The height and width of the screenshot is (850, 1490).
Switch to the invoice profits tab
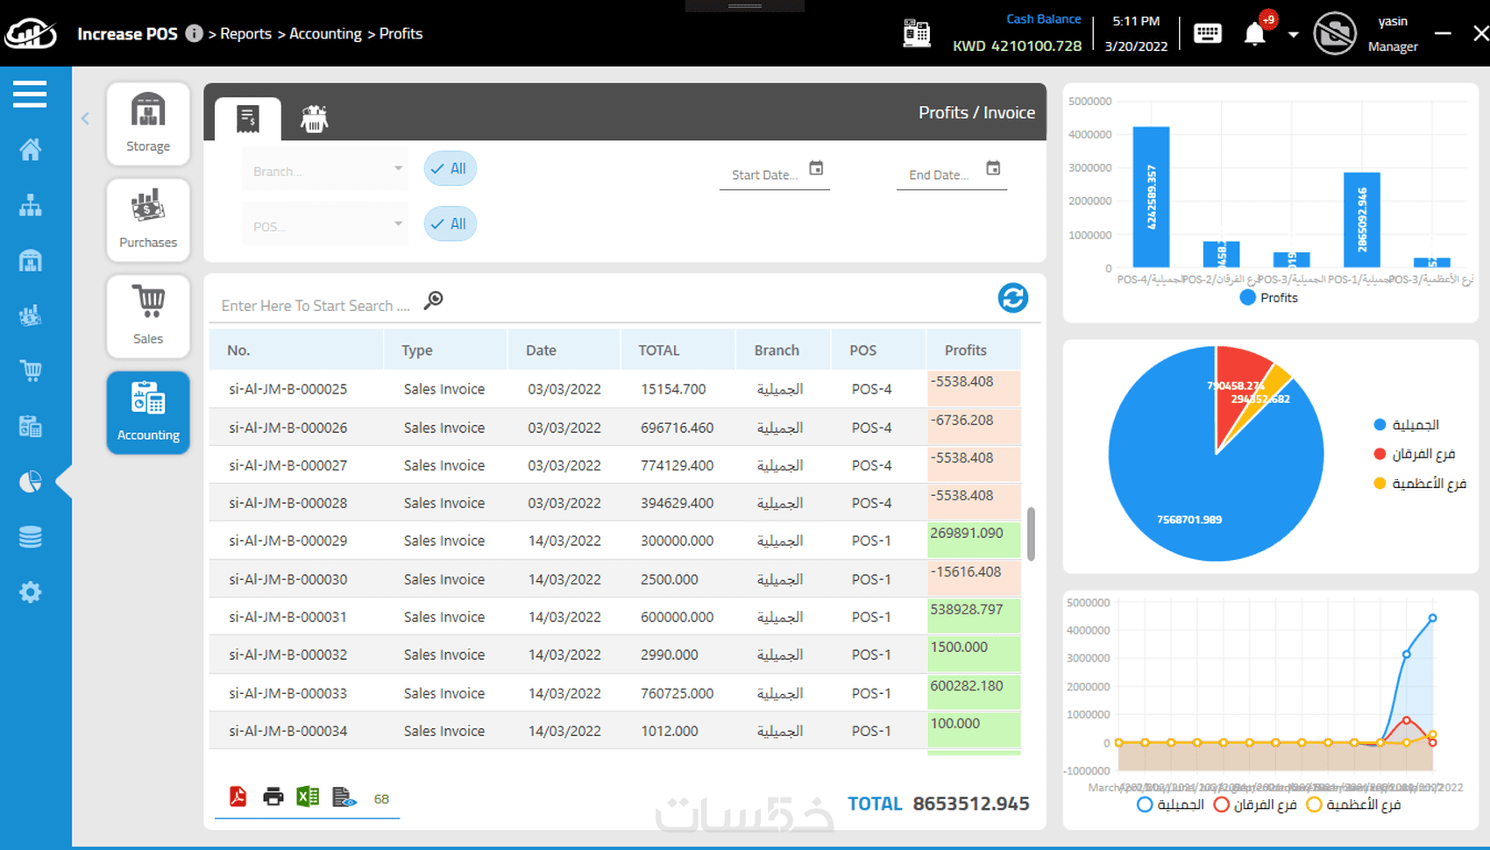pos(248,118)
